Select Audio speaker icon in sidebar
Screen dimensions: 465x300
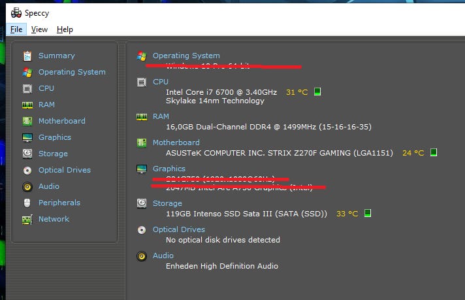click(x=27, y=187)
